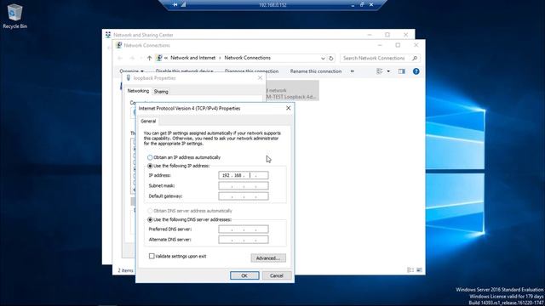Click the Alternate DNS server field
The image size is (545, 306).
(x=244, y=240)
